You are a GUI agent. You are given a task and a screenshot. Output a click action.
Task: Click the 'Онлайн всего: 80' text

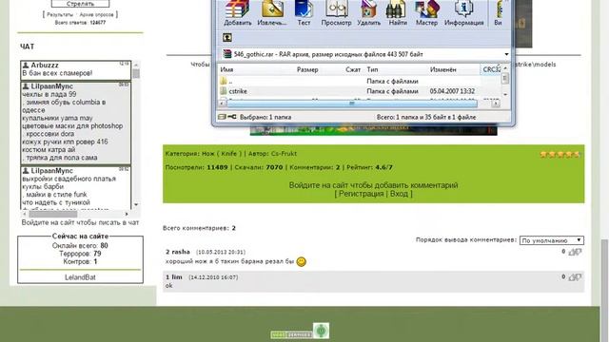point(80,245)
